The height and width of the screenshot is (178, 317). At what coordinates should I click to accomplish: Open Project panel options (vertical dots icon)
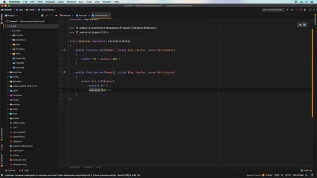tap(52, 15)
